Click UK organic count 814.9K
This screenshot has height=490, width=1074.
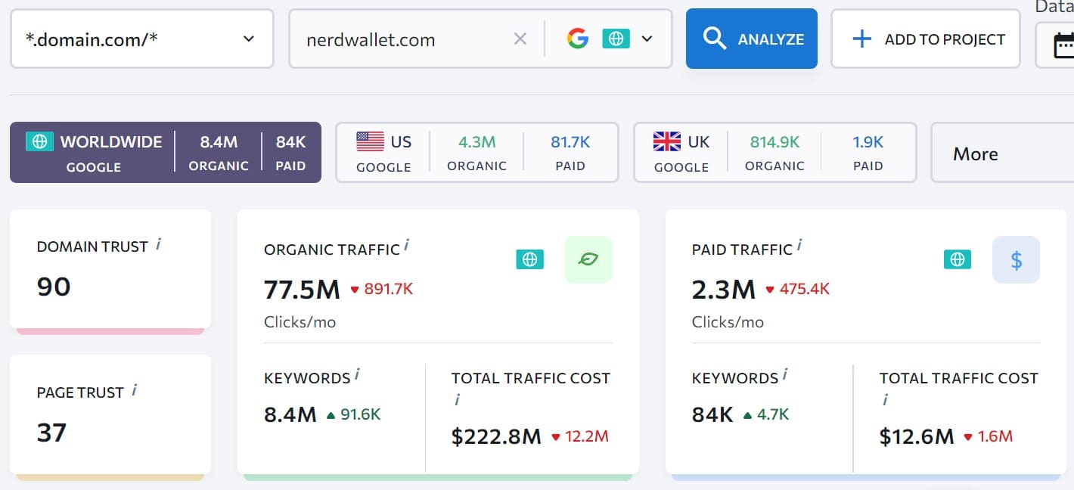coord(774,142)
